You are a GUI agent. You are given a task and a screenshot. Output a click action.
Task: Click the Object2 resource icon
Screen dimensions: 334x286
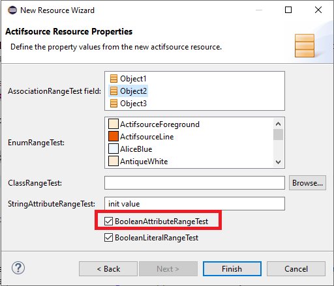tap(114, 91)
